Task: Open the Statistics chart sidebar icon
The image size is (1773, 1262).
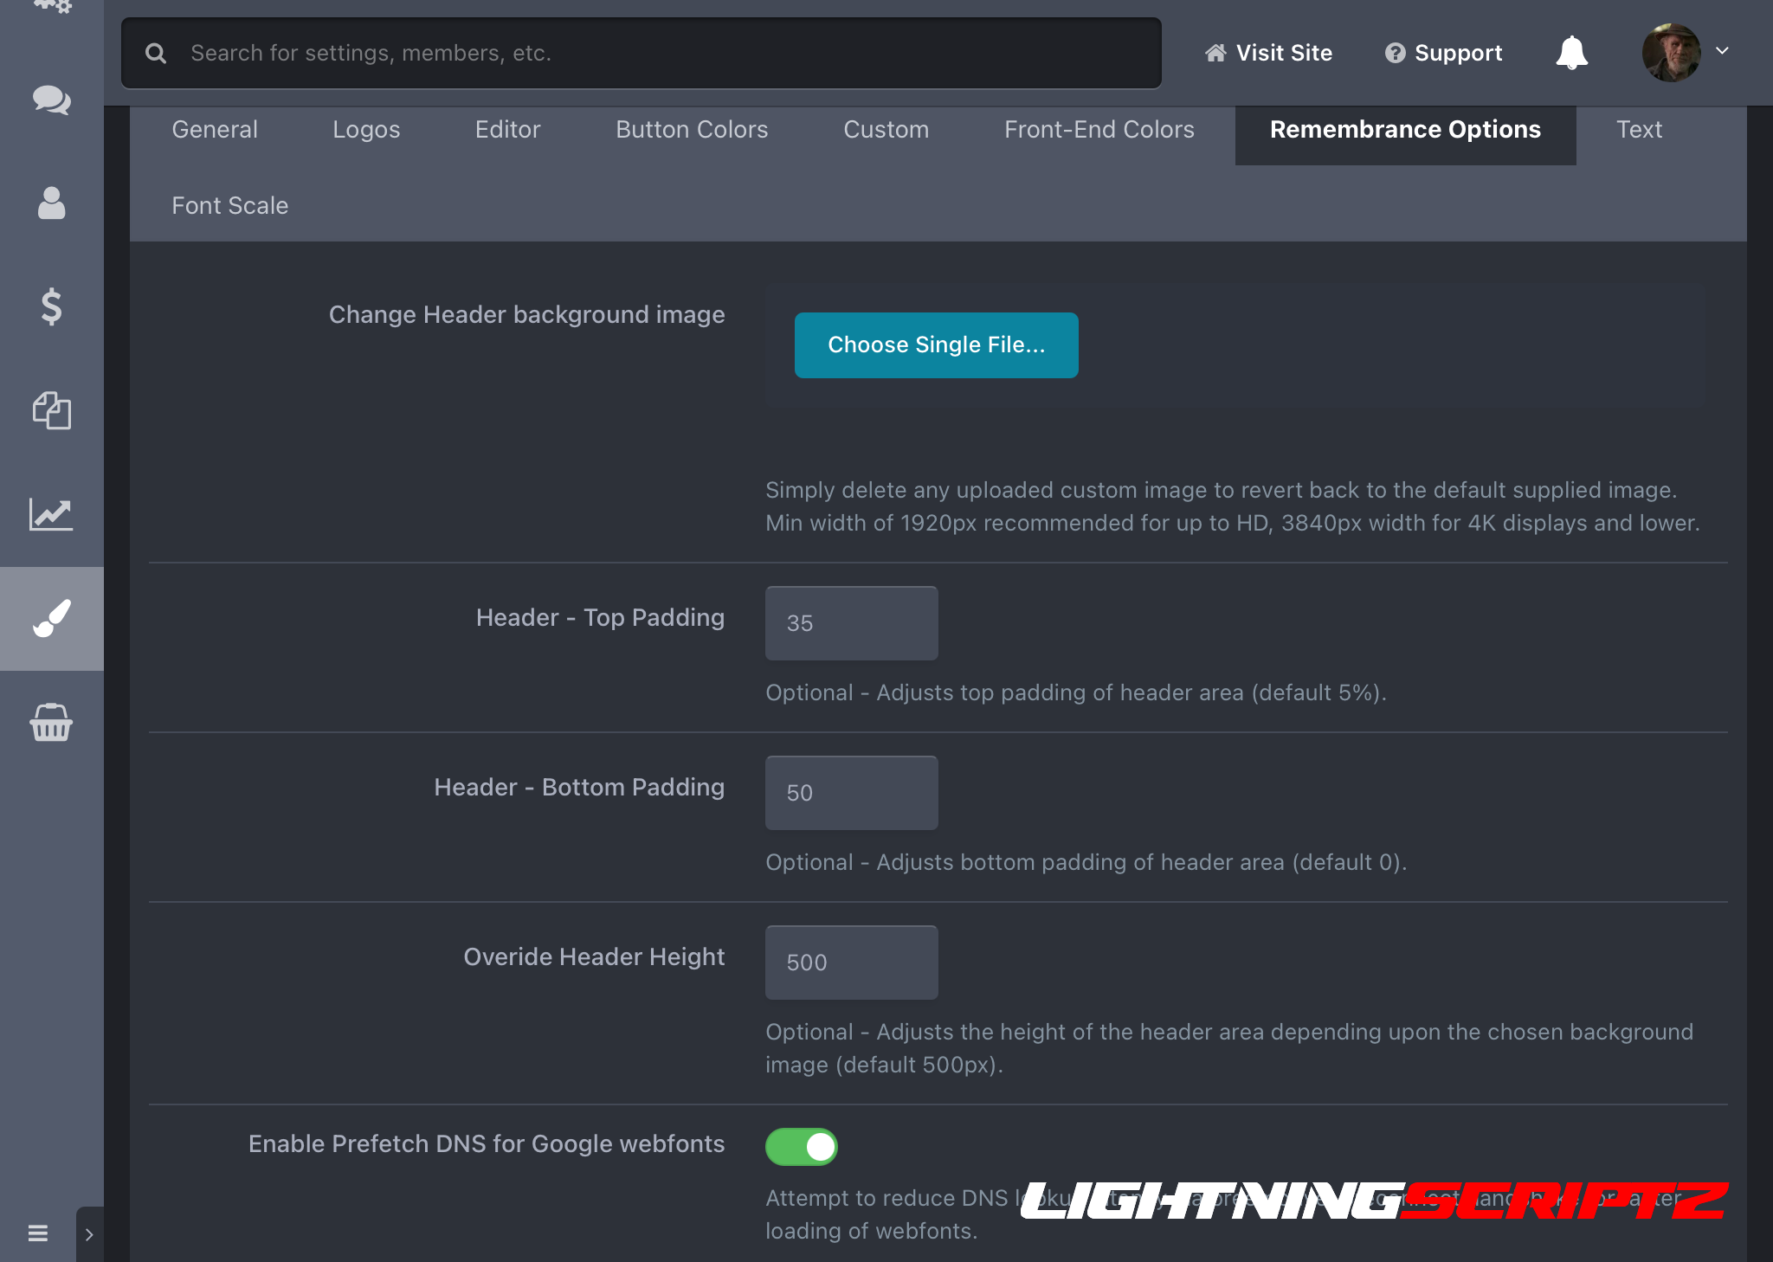Action: [x=51, y=514]
